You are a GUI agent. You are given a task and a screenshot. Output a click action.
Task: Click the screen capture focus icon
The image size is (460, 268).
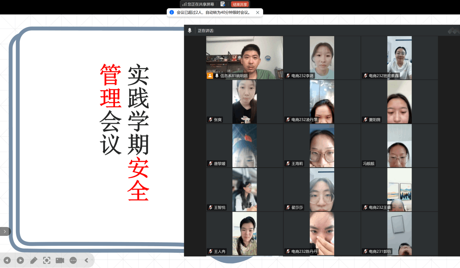click(47, 260)
